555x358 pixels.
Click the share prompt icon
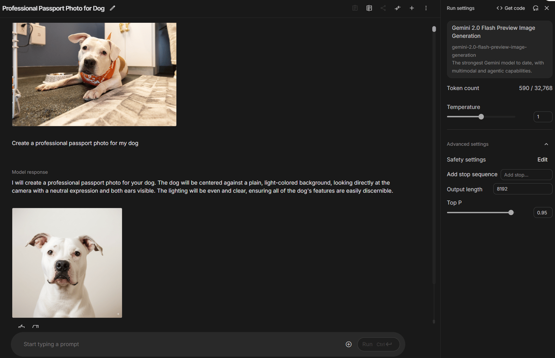383,8
